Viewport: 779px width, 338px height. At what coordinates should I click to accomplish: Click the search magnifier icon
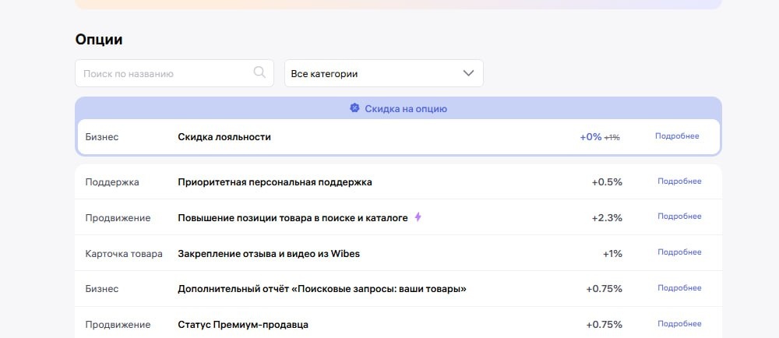coord(259,72)
